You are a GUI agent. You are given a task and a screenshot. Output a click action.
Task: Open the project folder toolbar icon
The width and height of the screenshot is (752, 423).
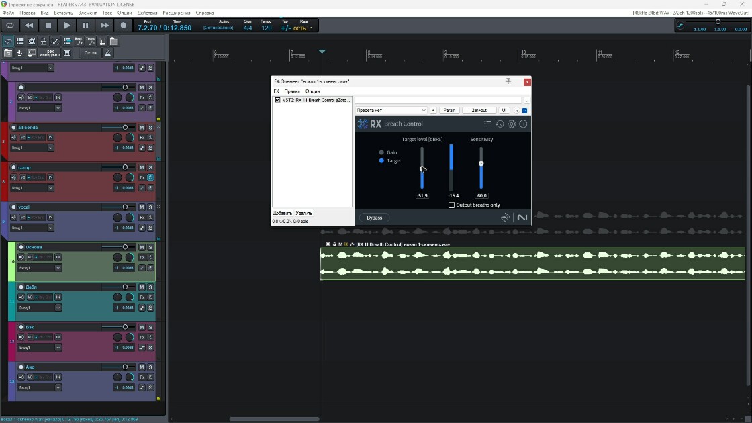pyautogui.click(x=114, y=41)
